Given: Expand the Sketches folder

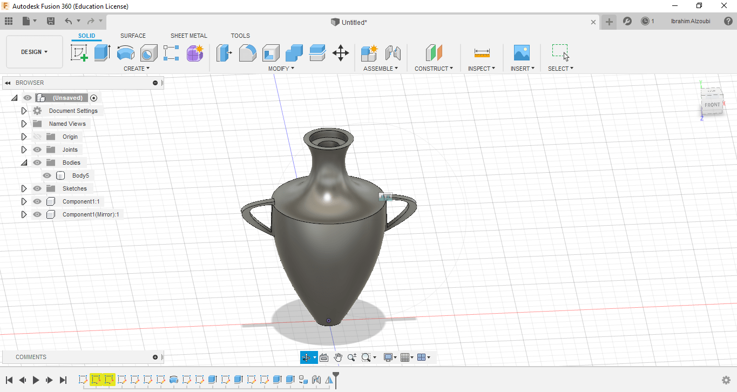Looking at the screenshot, I should [24, 188].
